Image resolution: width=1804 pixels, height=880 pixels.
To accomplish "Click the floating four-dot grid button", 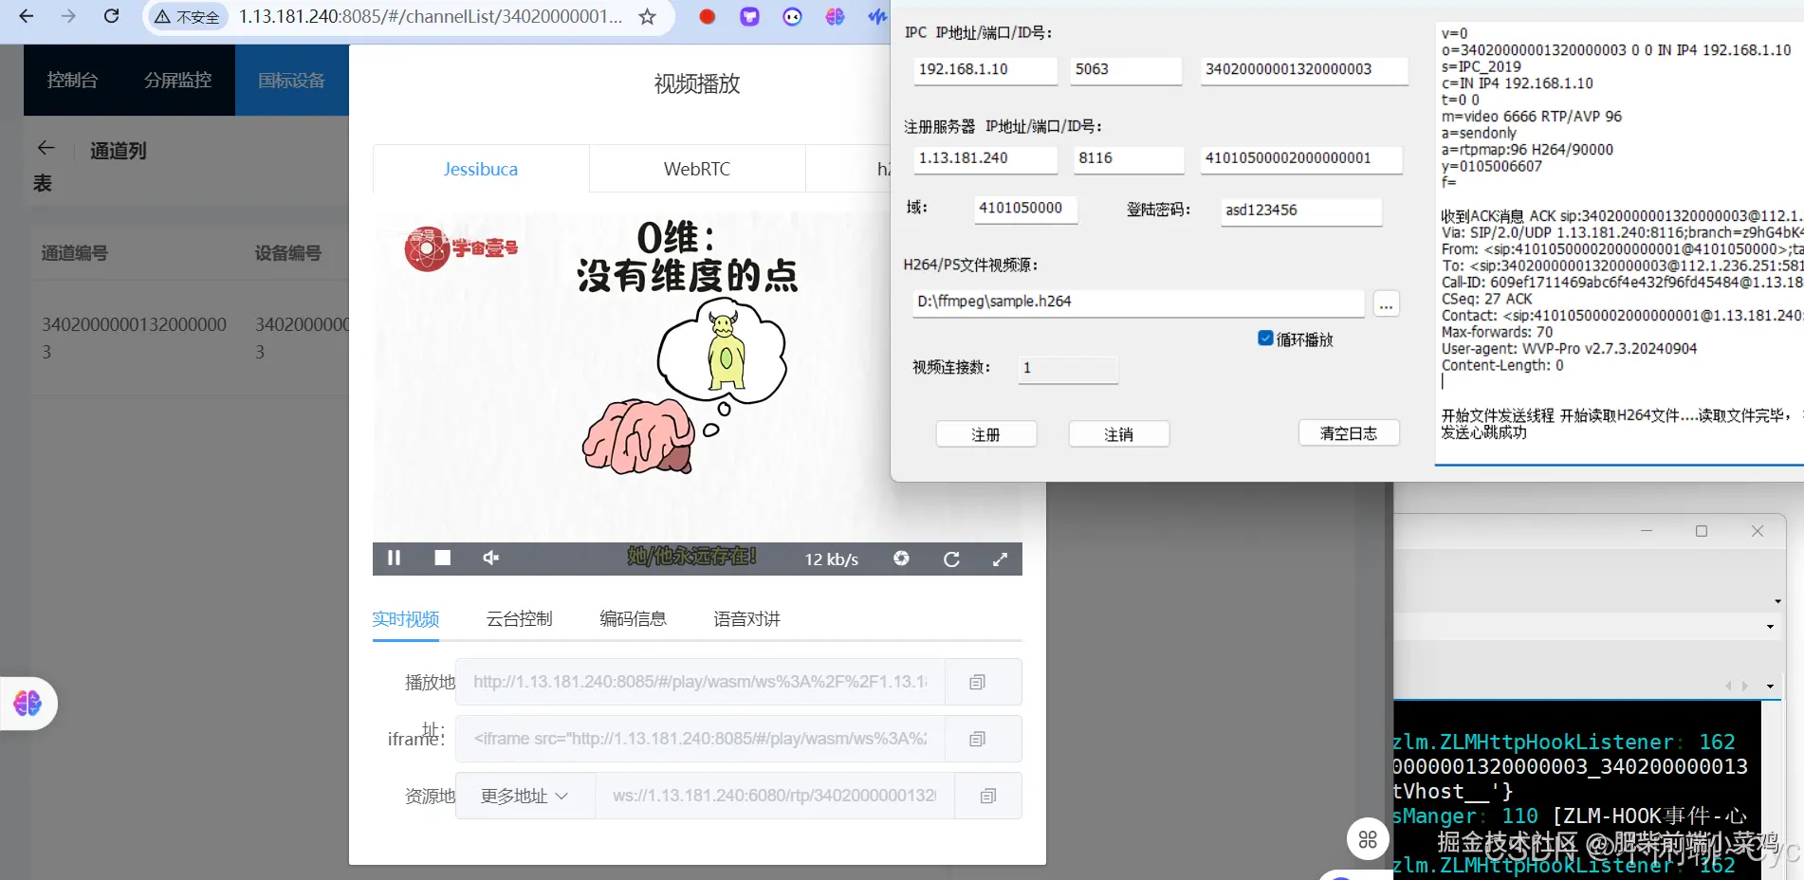I will (1368, 839).
